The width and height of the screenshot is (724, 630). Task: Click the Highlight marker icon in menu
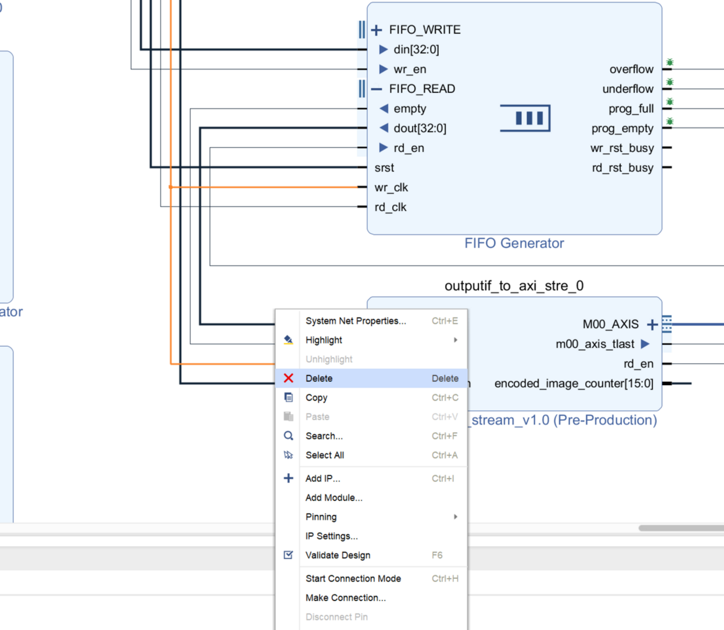[288, 340]
